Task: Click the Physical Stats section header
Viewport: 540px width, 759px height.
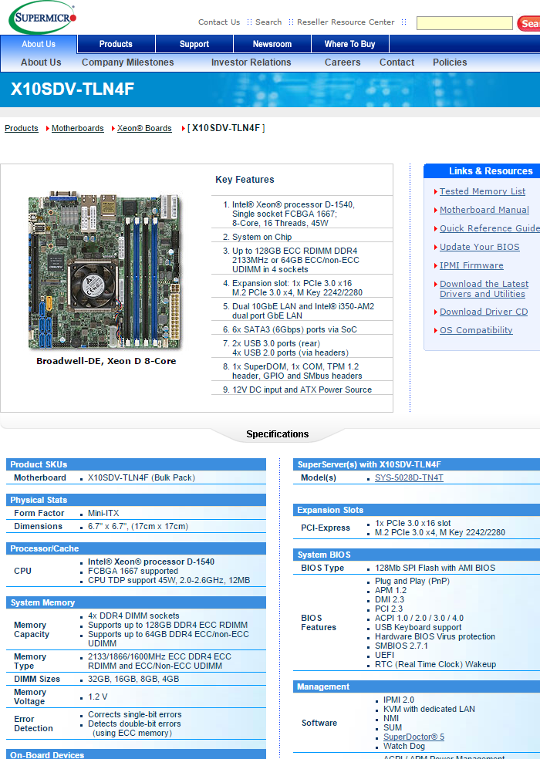Action: 136,500
